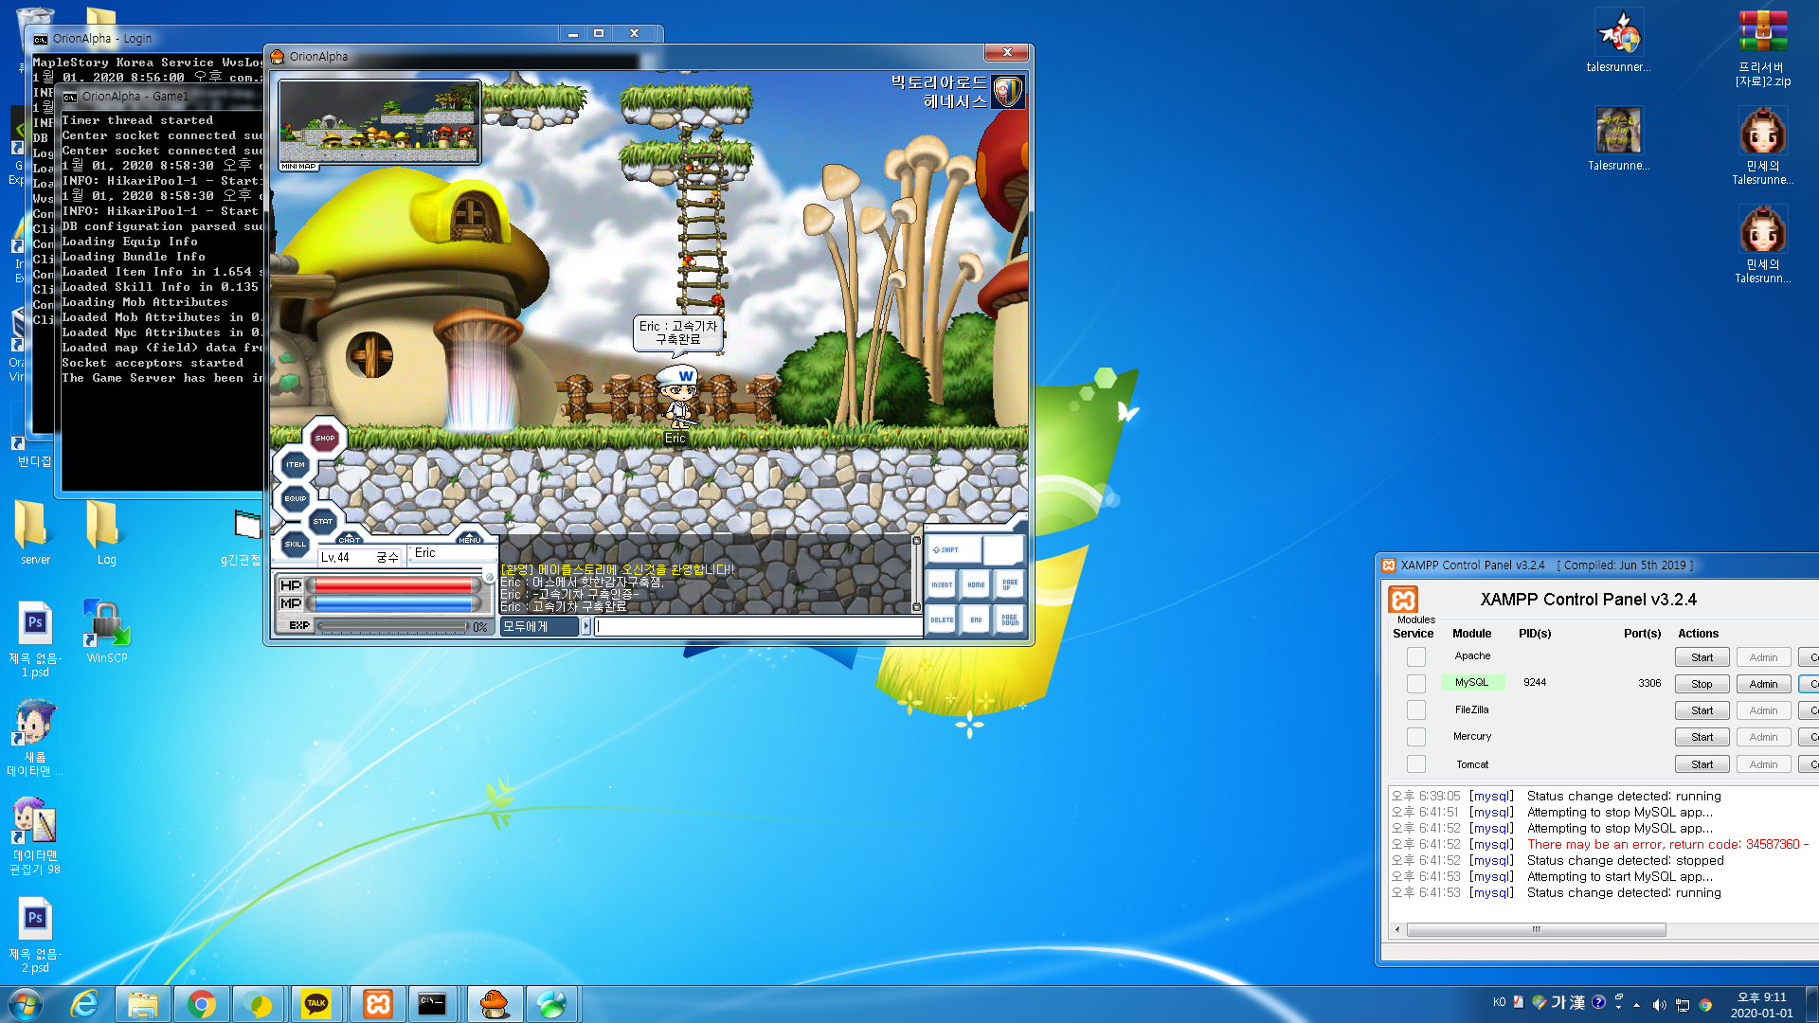Open the Log folder on the desktop
This screenshot has width=1819, height=1023.
pyautogui.click(x=106, y=532)
